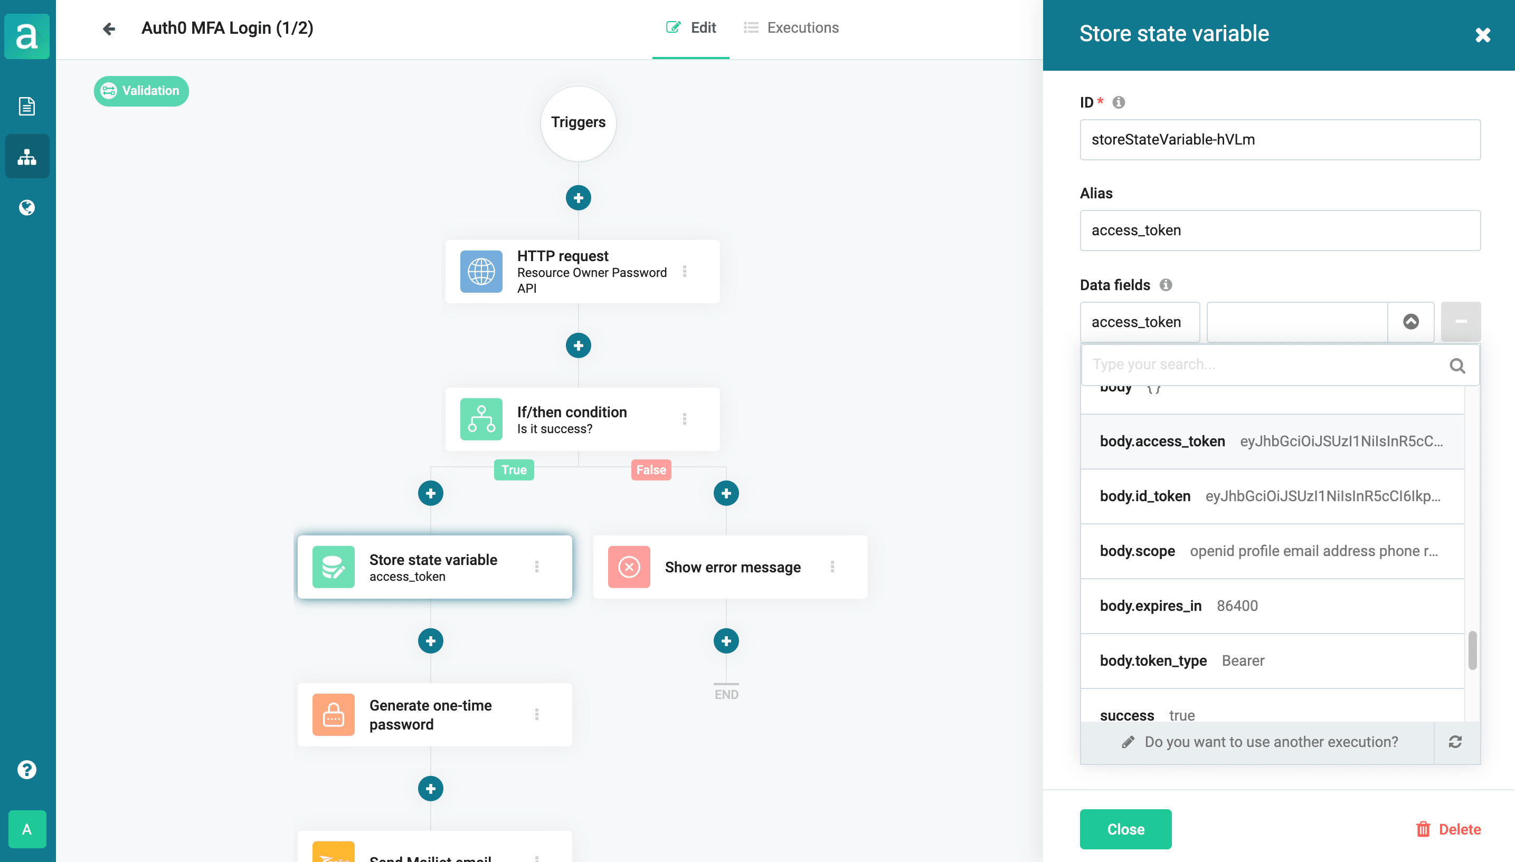Click the Alias input field
Screen dimensions: 1515x862
pos(1280,231)
